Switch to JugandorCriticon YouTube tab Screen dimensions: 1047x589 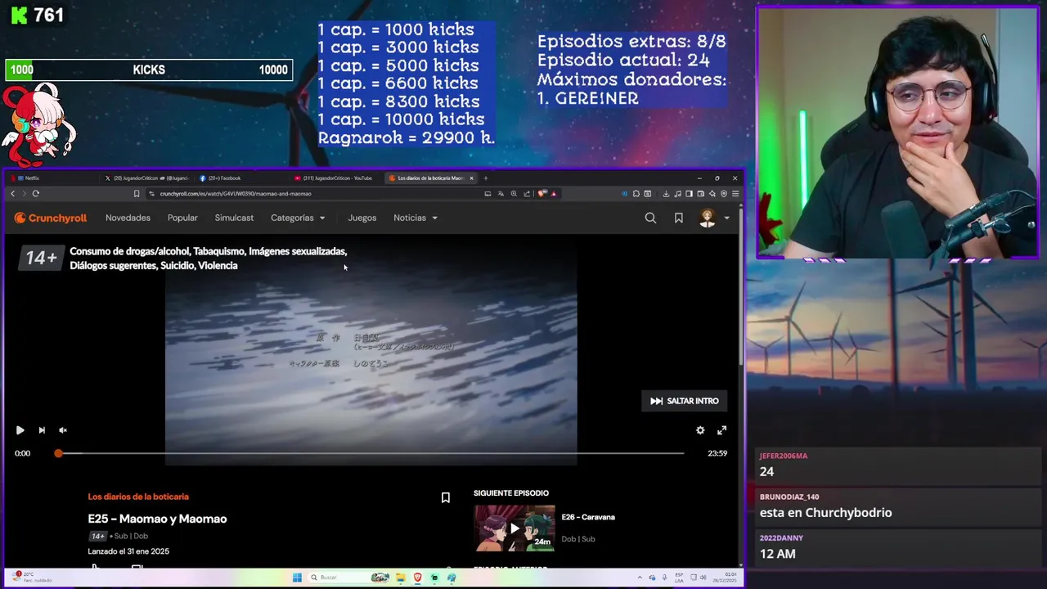click(x=337, y=178)
